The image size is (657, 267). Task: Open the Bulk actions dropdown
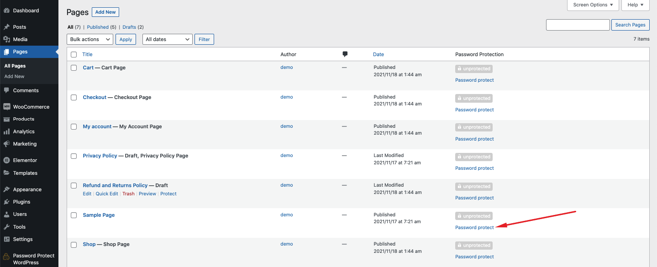point(89,39)
